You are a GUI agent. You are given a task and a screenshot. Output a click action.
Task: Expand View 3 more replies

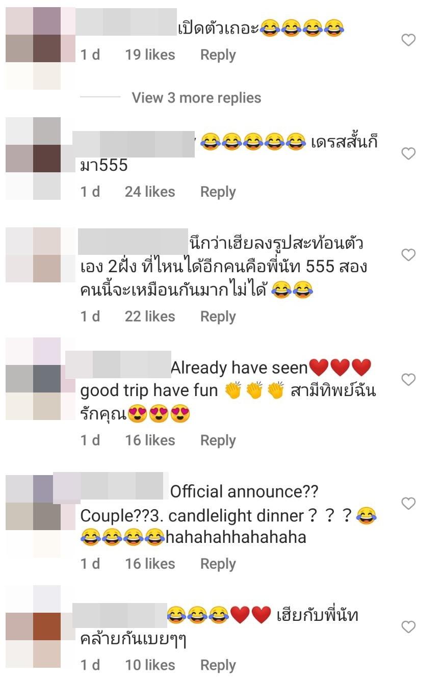click(x=196, y=98)
